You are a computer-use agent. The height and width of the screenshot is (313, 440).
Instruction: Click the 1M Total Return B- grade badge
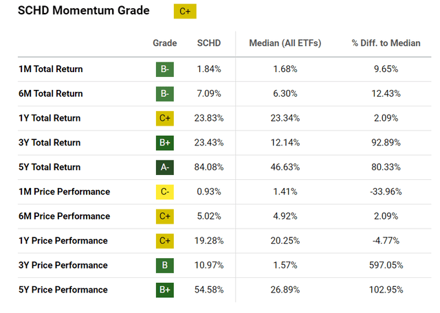point(164,69)
